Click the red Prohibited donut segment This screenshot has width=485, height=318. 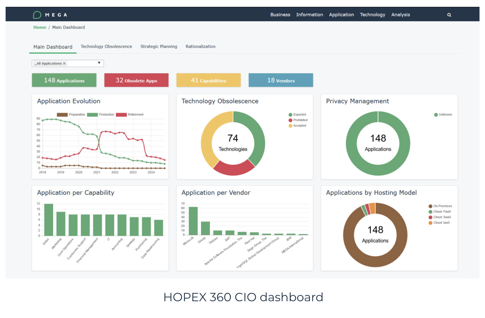click(234, 169)
